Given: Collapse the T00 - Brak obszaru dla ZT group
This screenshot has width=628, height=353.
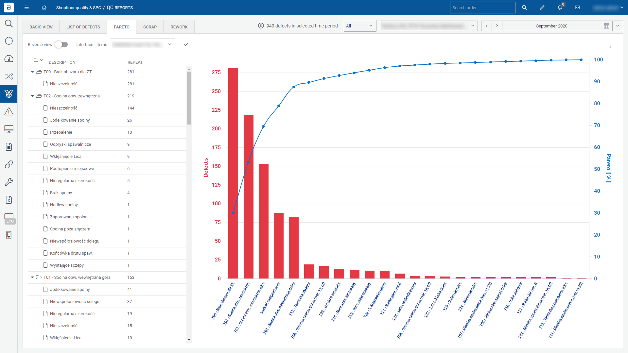Looking at the screenshot, I should coord(32,72).
